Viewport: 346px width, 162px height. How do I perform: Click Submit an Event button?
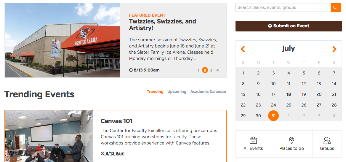click(x=289, y=26)
